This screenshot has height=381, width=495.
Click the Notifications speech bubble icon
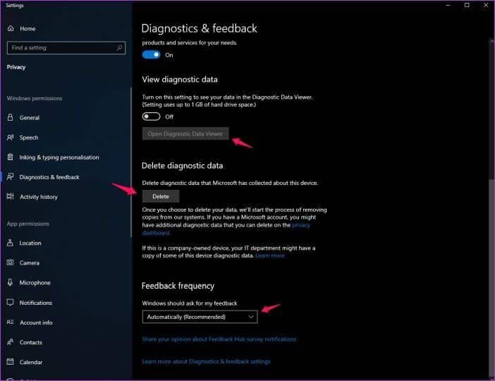(10, 303)
